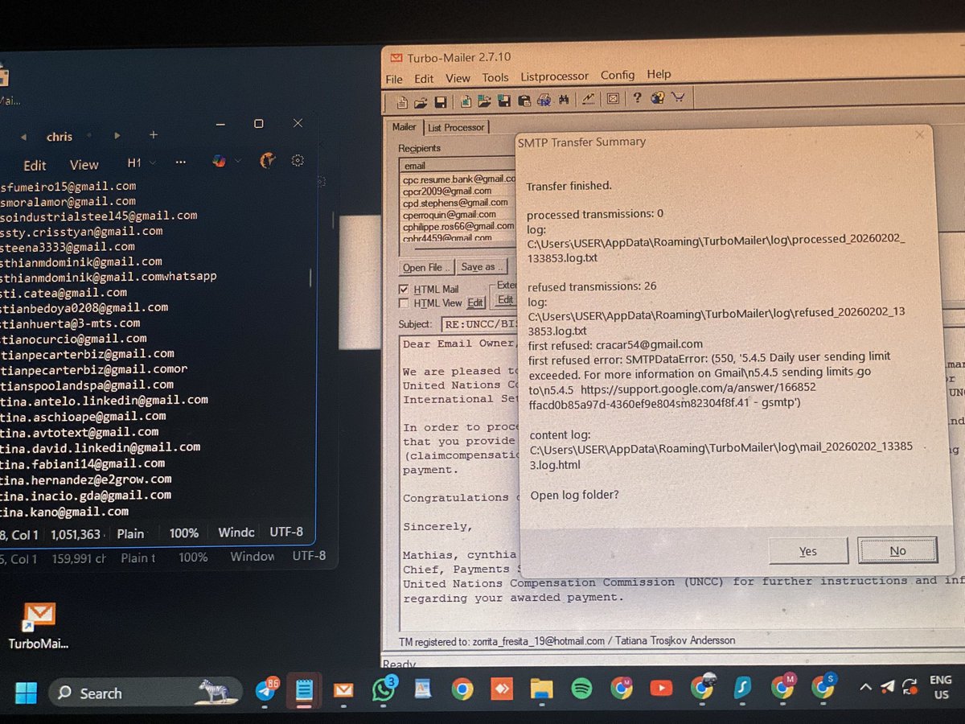Open the View menu in Turbo-Mailer
Viewport: 965px width, 724px height.
[458, 78]
